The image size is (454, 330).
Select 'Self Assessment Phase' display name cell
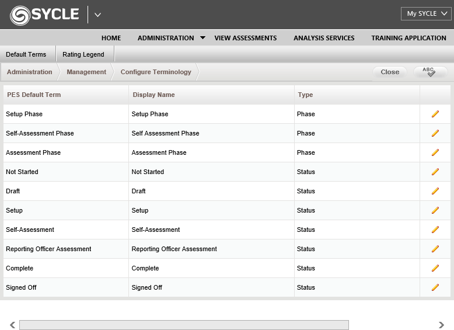(x=211, y=133)
